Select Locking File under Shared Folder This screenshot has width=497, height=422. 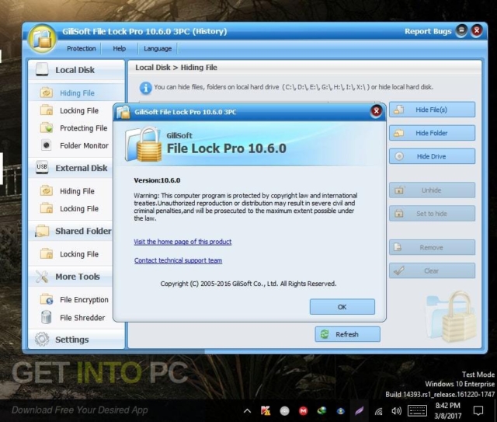pyautogui.click(x=79, y=254)
